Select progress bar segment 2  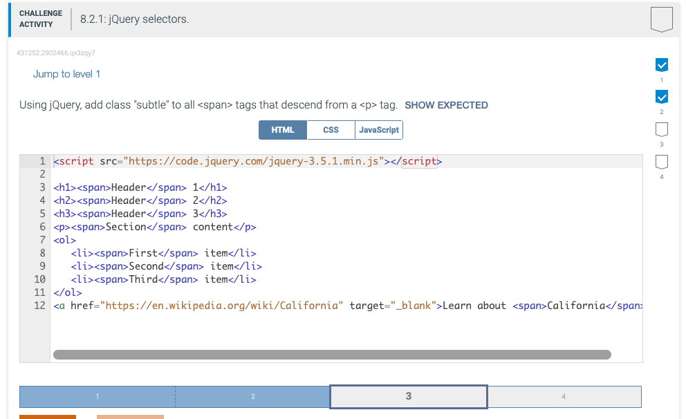pos(252,397)
